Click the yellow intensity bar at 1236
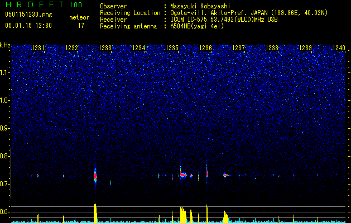This screenshot has height=223, width=351. 207,214
